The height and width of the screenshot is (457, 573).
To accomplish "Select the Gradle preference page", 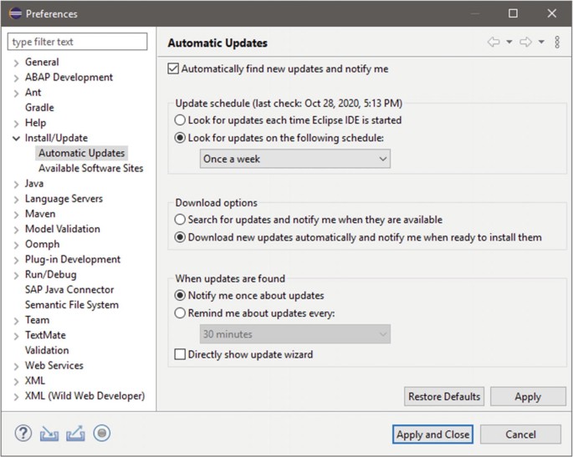I will coord(39,108).
